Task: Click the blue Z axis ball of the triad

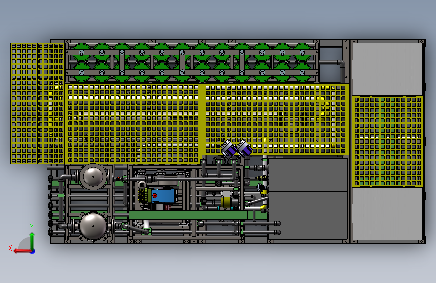Action: (x=33, y=251)
